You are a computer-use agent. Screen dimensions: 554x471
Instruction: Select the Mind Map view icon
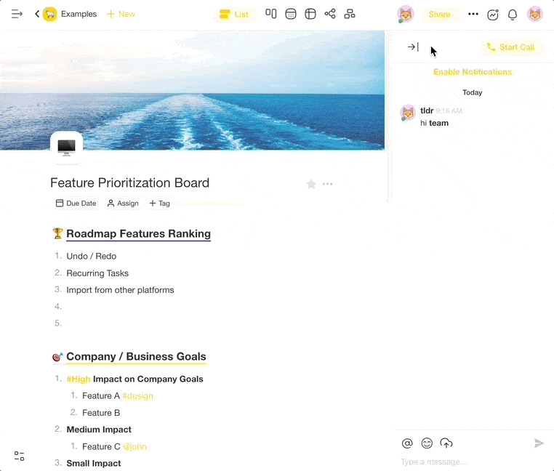(330, 14)
